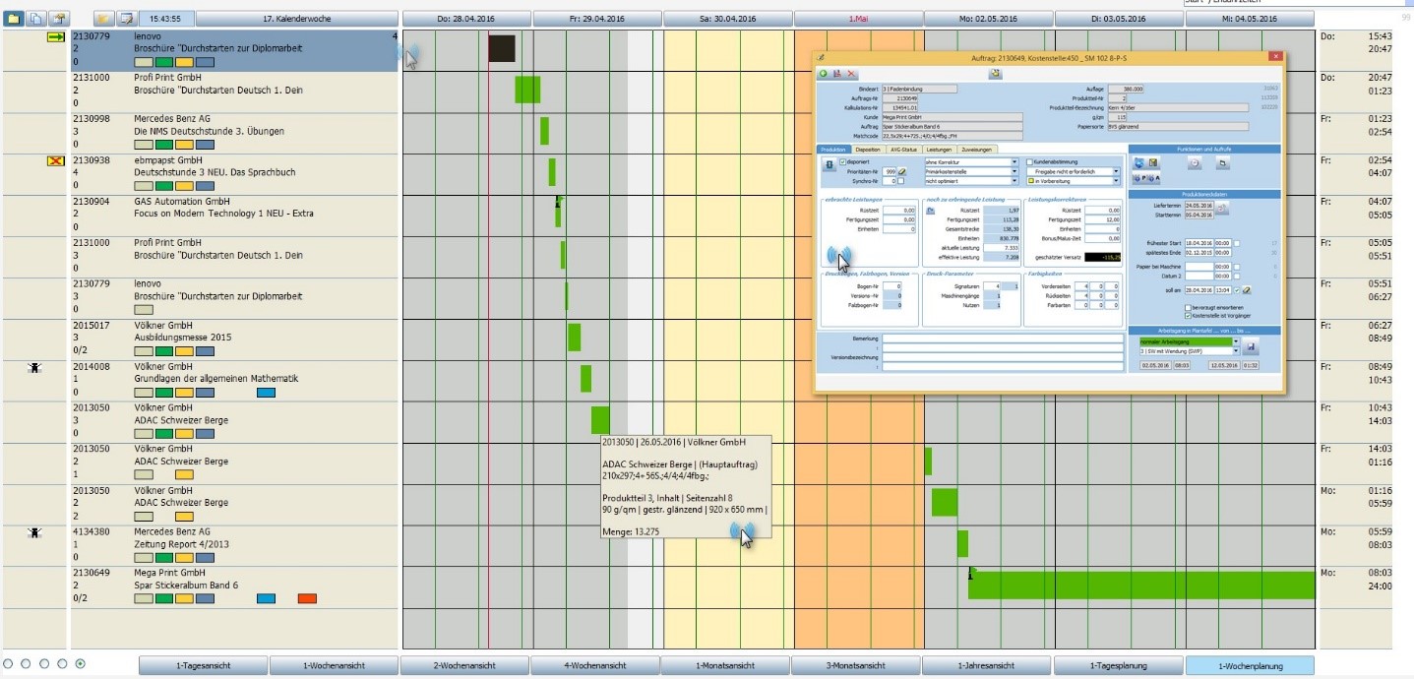Image resolution: width=1414 pixels, height=679 pixels.
Task: Click the green confirm icon in Auftrag dialog
Action: pyautogui.click(x=824, y=74)
